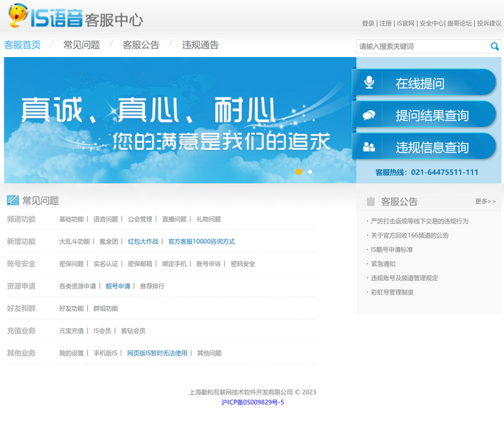
Task: Go to the 客服公告 navigation tab
Action: (x=141, y=45)
